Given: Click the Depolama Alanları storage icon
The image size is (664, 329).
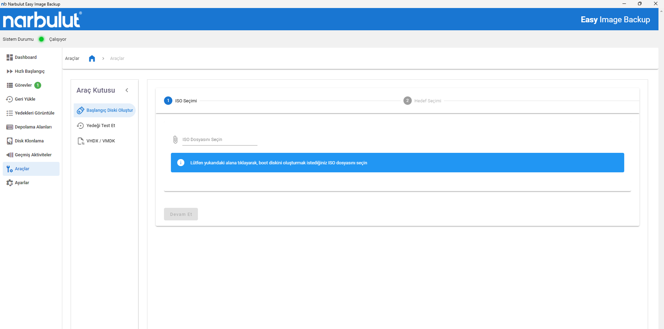Looking at the screenshot, I should pyautogui.click(x=9, y=127).
